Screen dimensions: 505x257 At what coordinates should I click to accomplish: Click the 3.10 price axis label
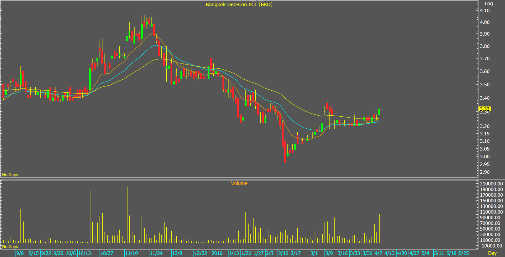coord(485,141)
